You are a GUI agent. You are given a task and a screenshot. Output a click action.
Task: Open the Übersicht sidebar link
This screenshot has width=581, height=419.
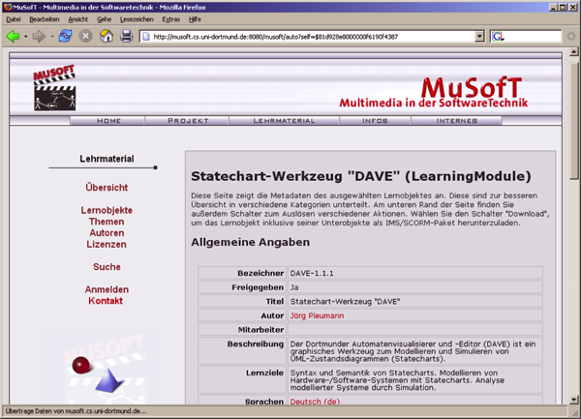tap(107, 188)
